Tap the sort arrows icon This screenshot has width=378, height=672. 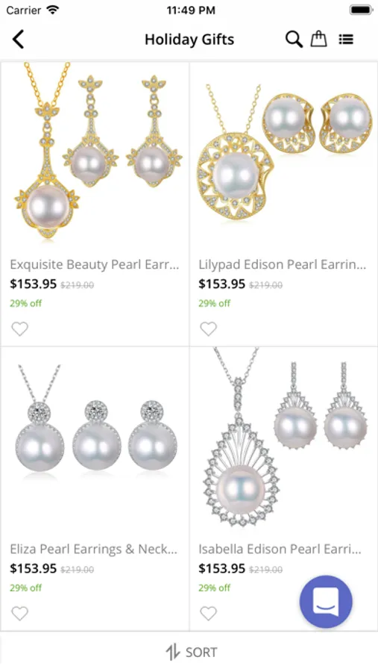172,653
